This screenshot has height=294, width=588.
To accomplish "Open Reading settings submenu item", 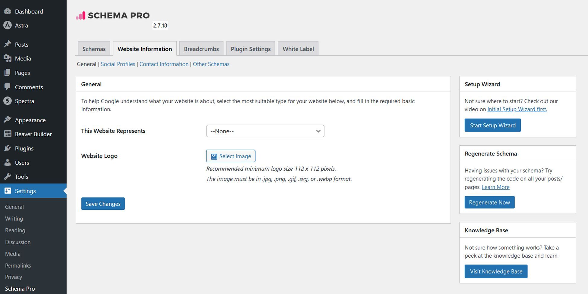I will (15, 230).
